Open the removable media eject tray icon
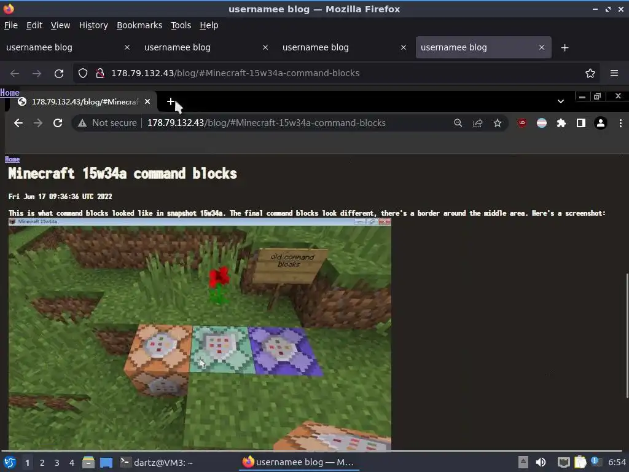 [x=523, y=462]
